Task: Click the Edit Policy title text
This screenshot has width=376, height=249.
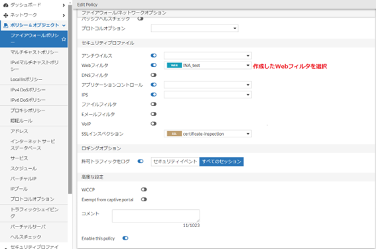Action: [x=88, y=5]
